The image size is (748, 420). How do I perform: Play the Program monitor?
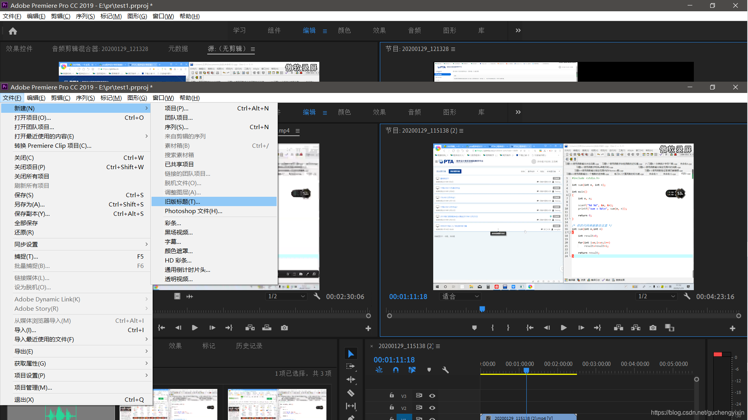pos(563,328)
